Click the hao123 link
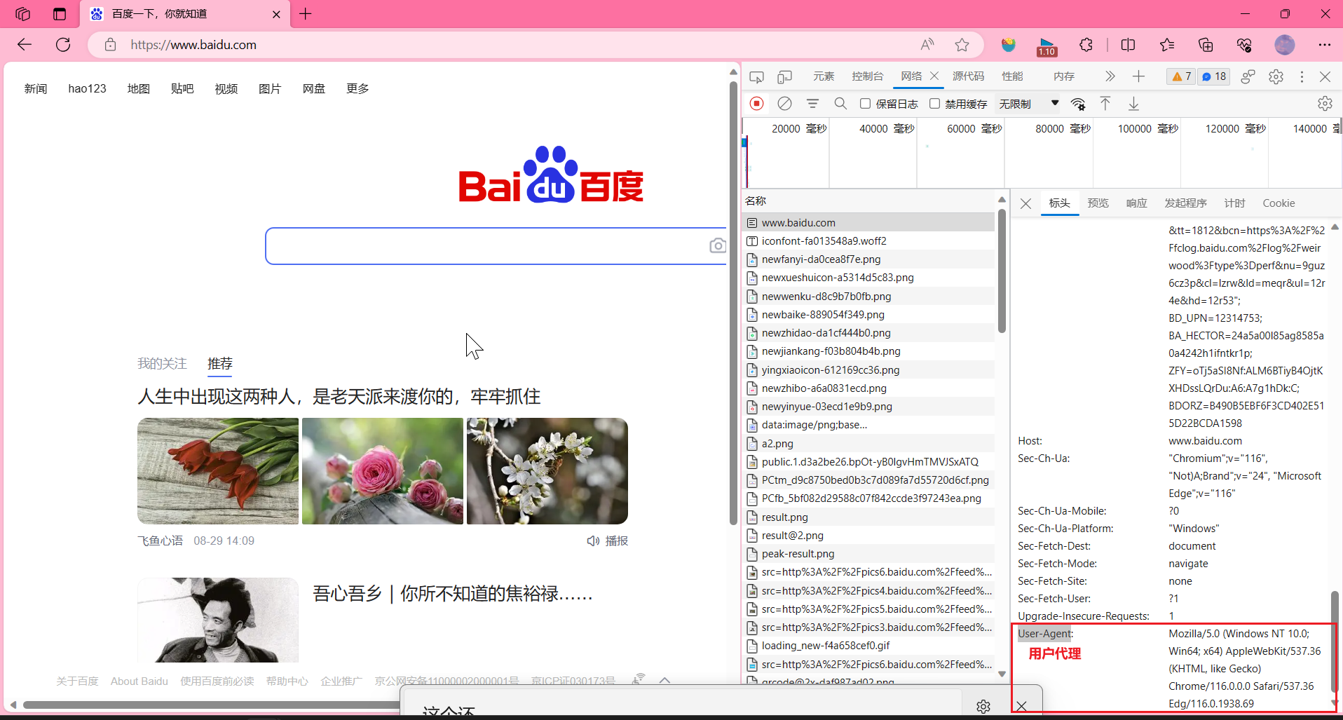The width and height of the screenshot is (1343, 720). 87,88
